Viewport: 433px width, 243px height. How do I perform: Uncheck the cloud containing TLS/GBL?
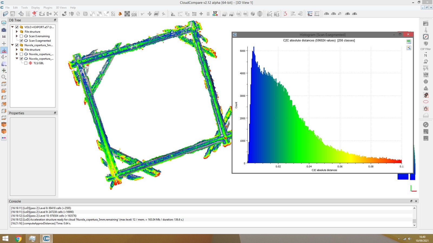21,59
